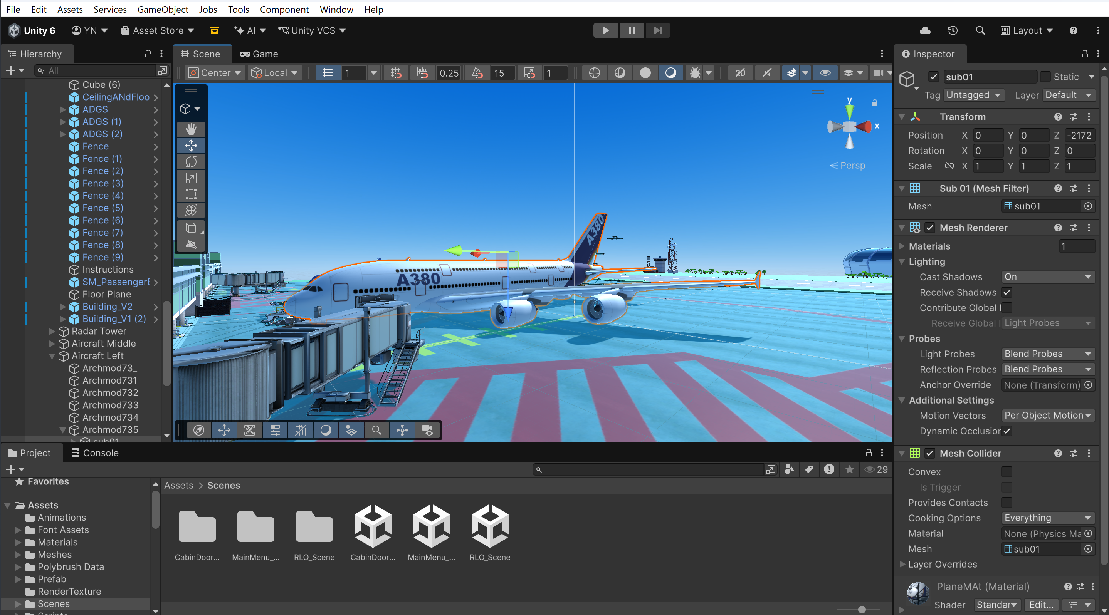Open the Tag Untagged dropdown
The width and height of the screenshot is (1109, 615).
tap(974, 95)
